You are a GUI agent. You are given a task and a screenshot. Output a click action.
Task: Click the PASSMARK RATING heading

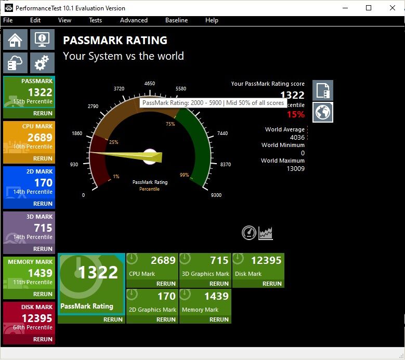coord(115,41)
